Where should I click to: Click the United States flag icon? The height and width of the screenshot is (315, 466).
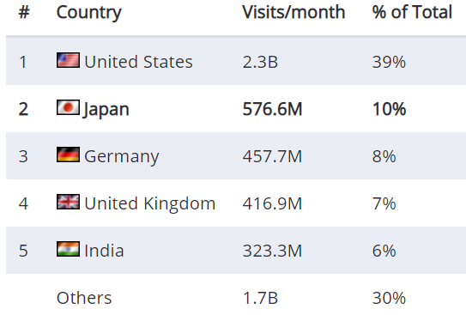(x=68, y=60)
